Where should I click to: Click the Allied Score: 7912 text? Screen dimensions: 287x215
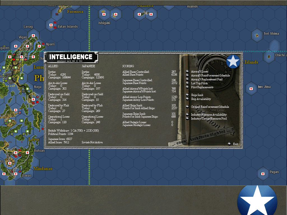tap(59, 142)
